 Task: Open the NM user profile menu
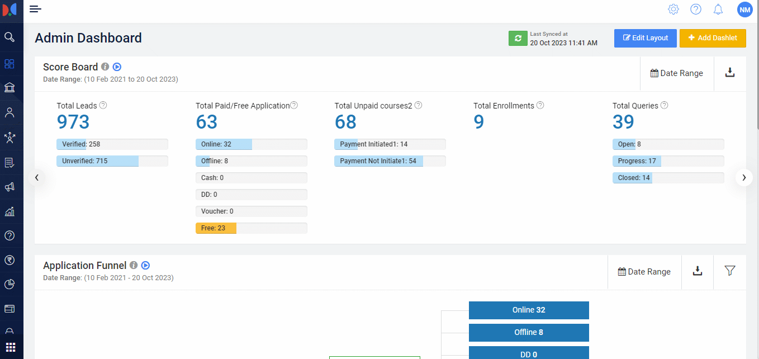click(x=744, y=9)
